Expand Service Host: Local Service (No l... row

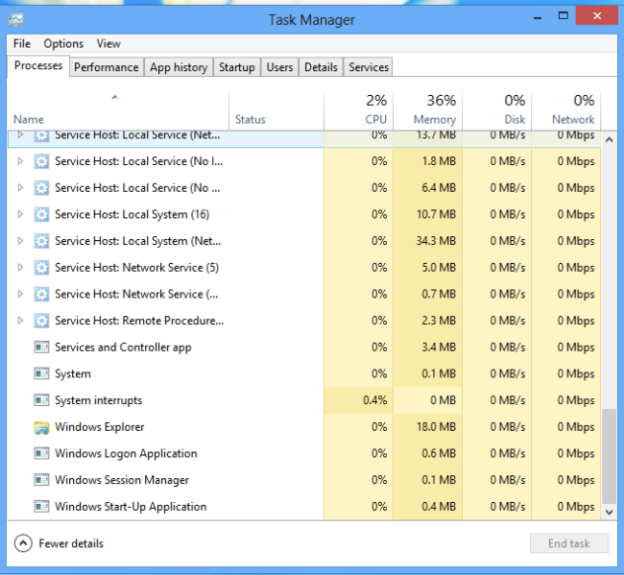tap(20, 160)
